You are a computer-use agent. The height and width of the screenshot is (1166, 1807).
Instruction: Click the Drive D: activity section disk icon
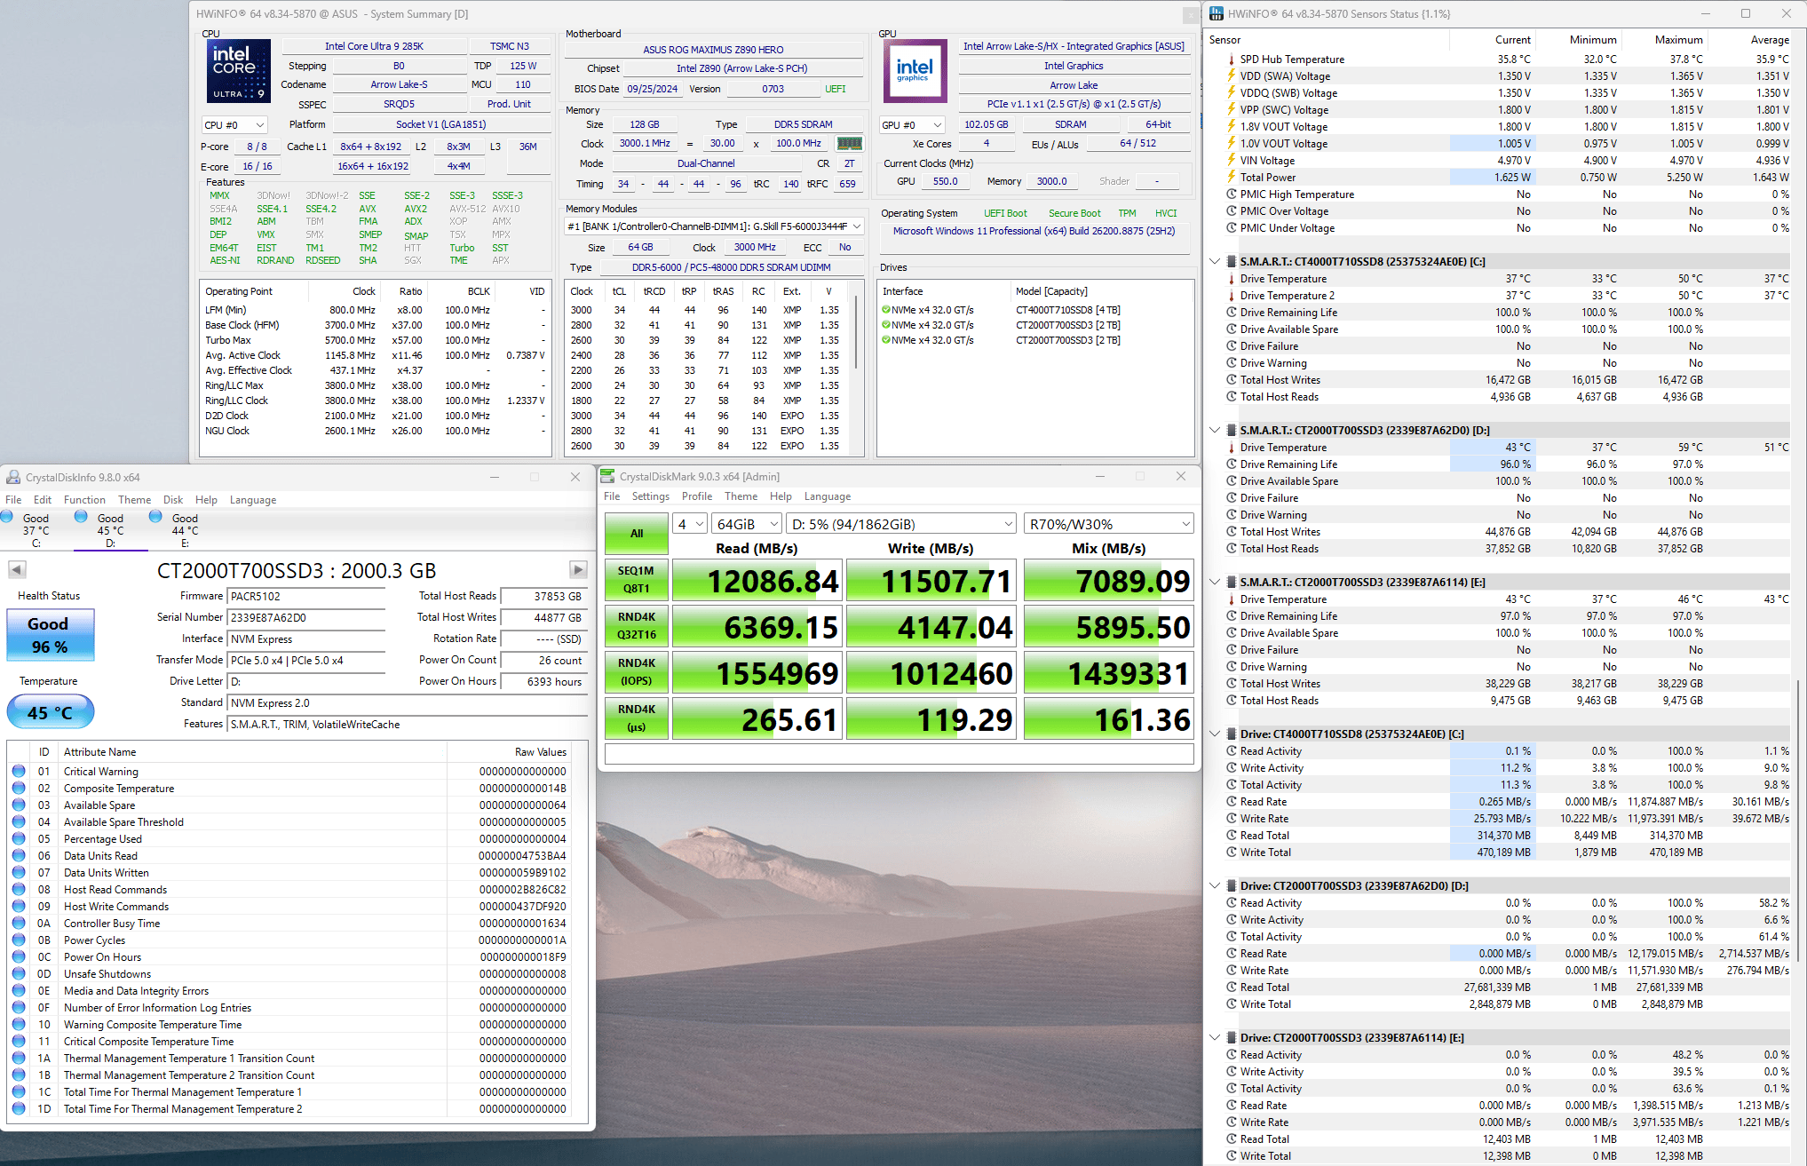click(x=1232, y=885)
